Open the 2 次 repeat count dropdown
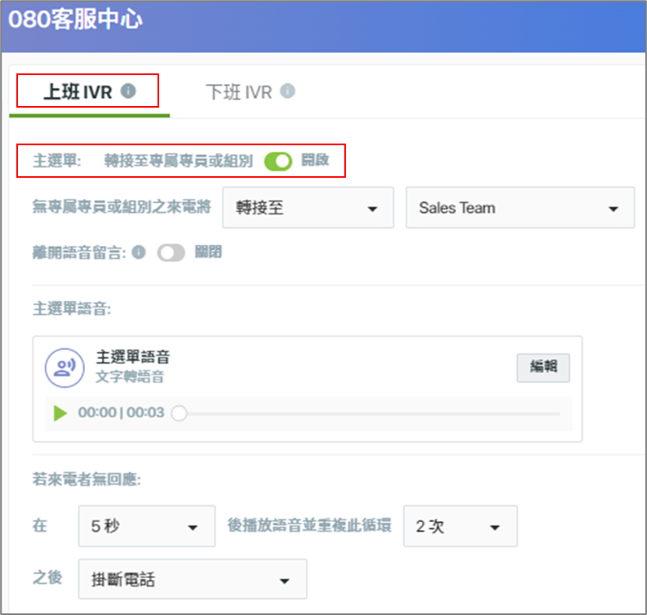This screenshot has height=615, width=647. pos(460,526)
